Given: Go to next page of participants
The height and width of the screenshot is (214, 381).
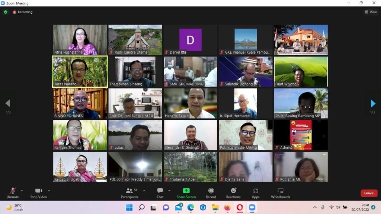Looking at the screenshot, I should click(373, 103).
